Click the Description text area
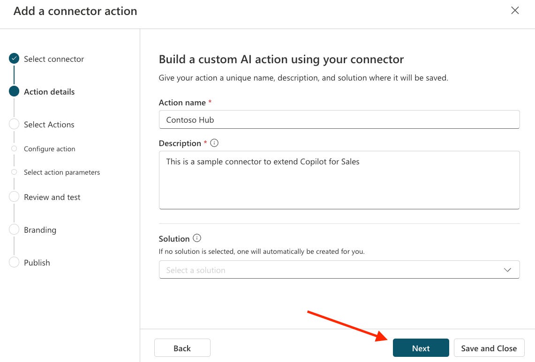 coord(339,180)
